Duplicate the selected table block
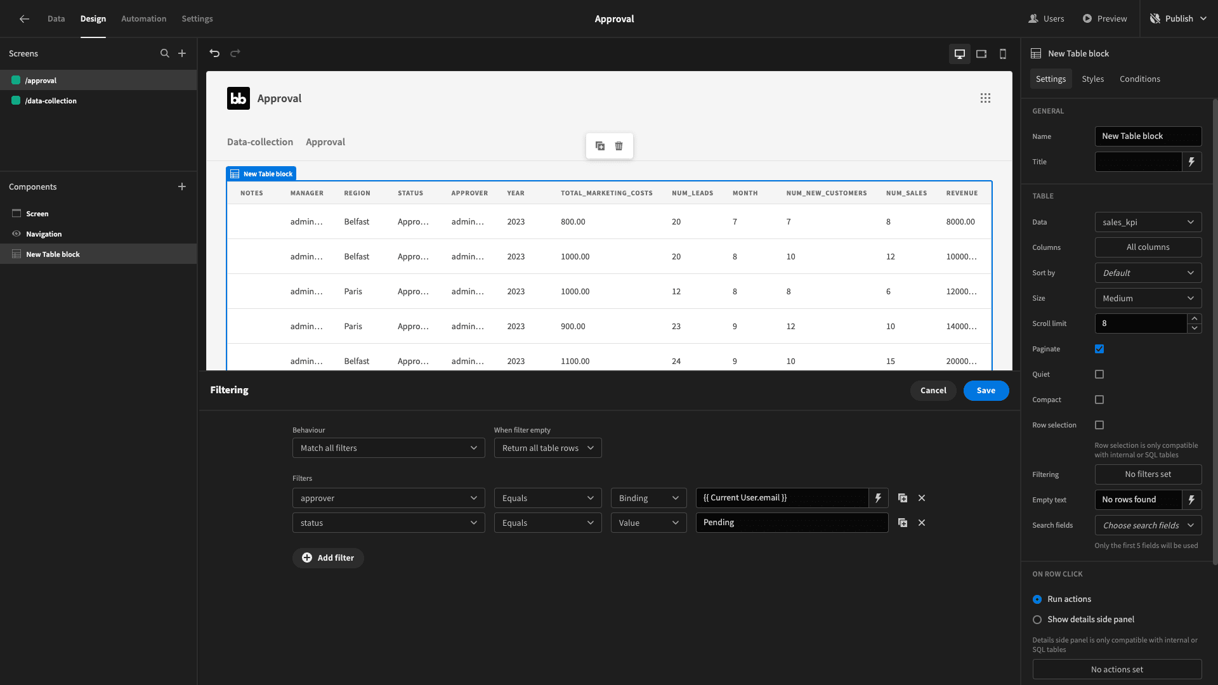 click(600, 146)
